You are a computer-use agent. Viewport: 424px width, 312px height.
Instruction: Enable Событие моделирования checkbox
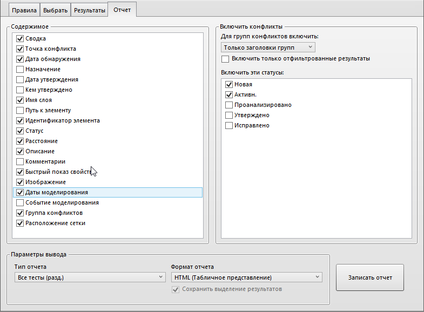pyautogui.click(x=20, y=202)
